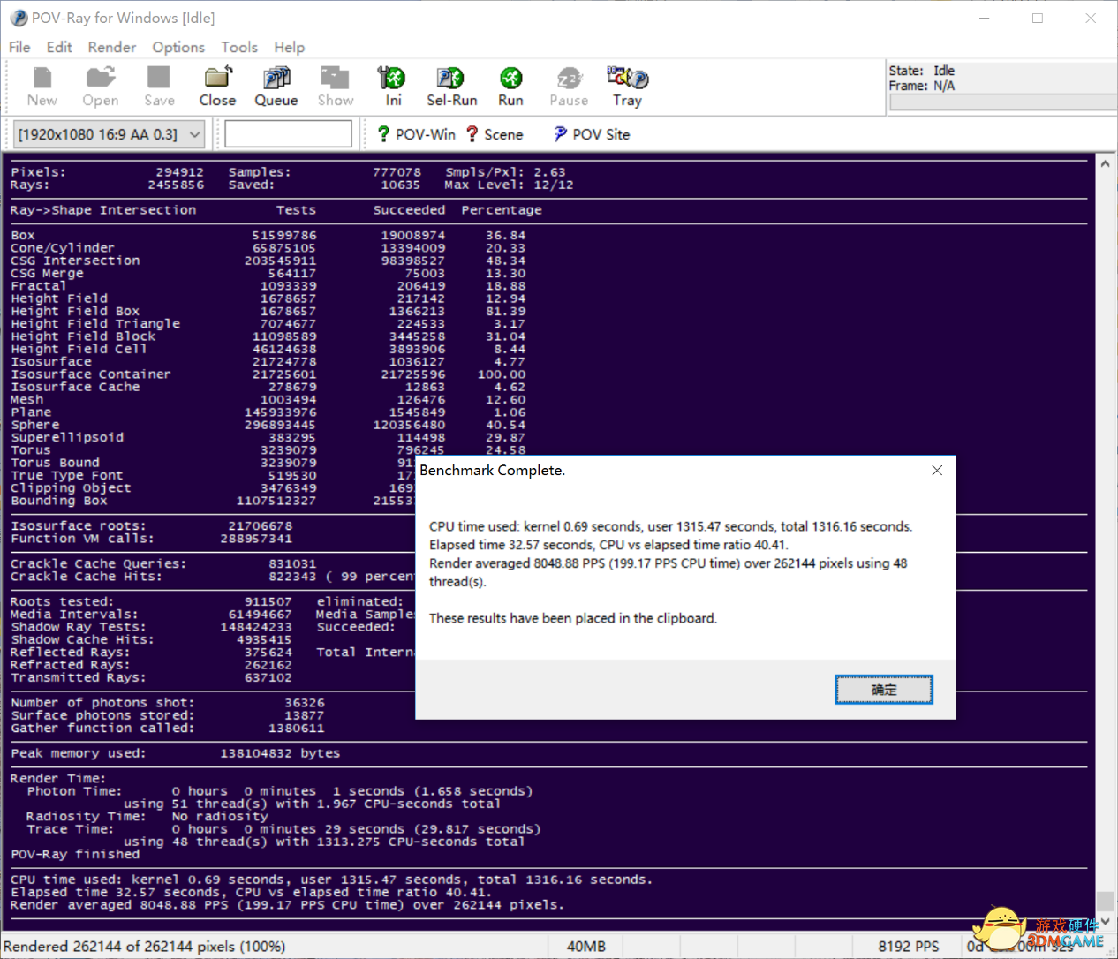This screenshot has height=959, width=1118.
Task: Start rendering with the Run icon
Action: (x=510, y=87)
